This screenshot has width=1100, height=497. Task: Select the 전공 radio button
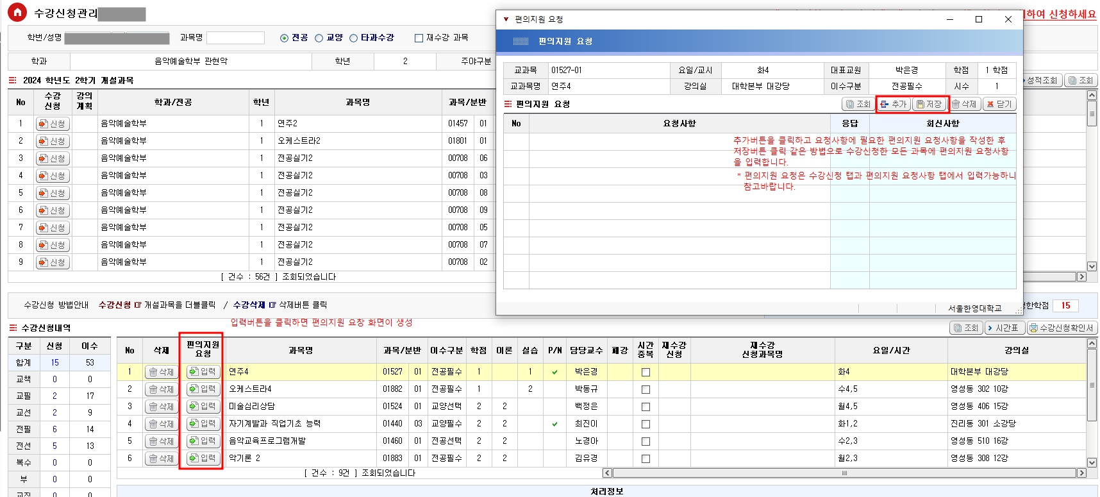(285, 38)
